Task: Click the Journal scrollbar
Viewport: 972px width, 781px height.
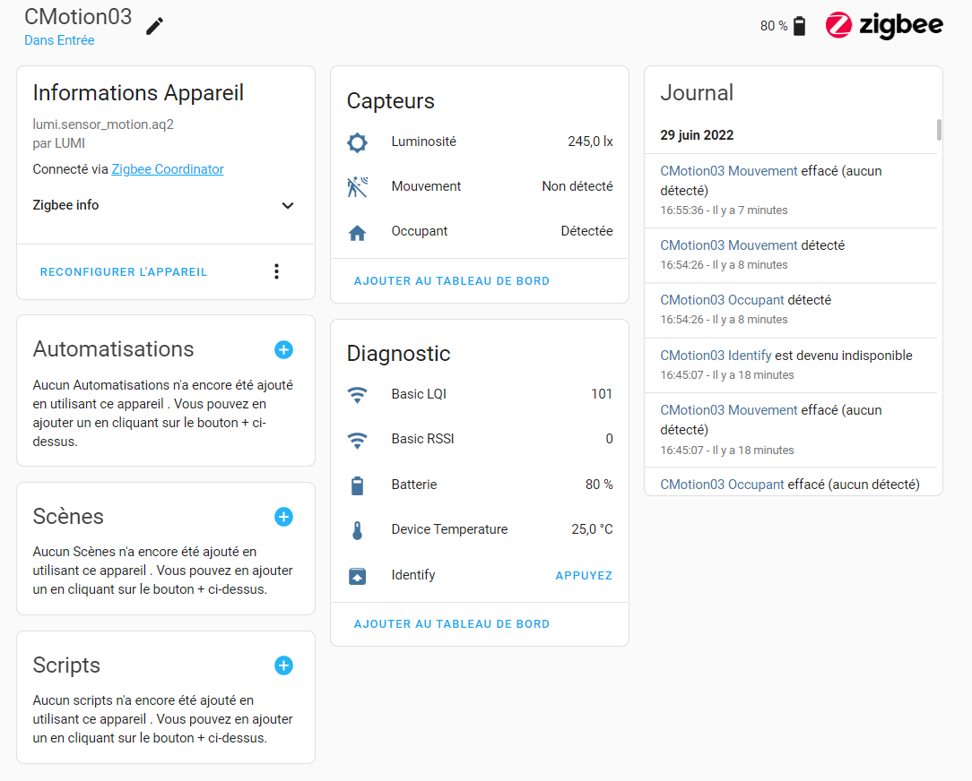Action: (x=939, y=130)
